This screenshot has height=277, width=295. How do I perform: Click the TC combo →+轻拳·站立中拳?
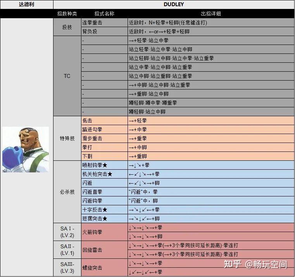(148, 40)
